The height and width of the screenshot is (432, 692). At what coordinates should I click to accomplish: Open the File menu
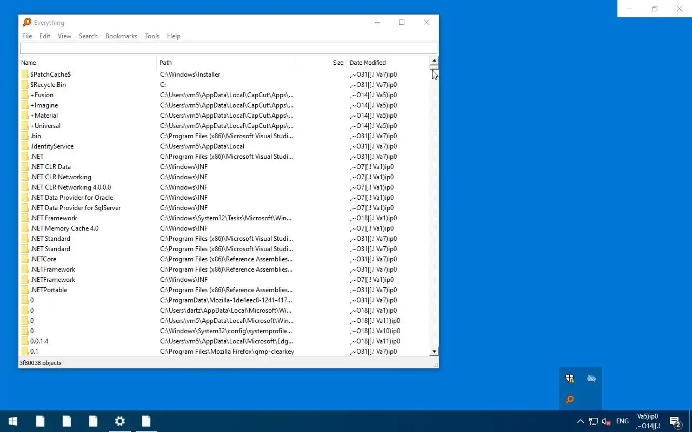[x=27, y=36]
